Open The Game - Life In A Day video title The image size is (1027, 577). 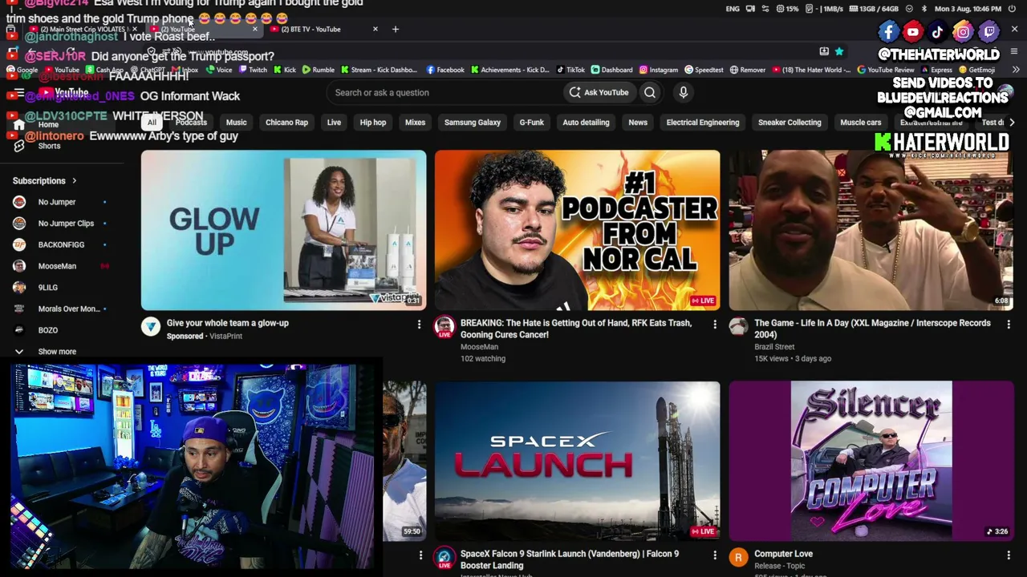(872, 329)
